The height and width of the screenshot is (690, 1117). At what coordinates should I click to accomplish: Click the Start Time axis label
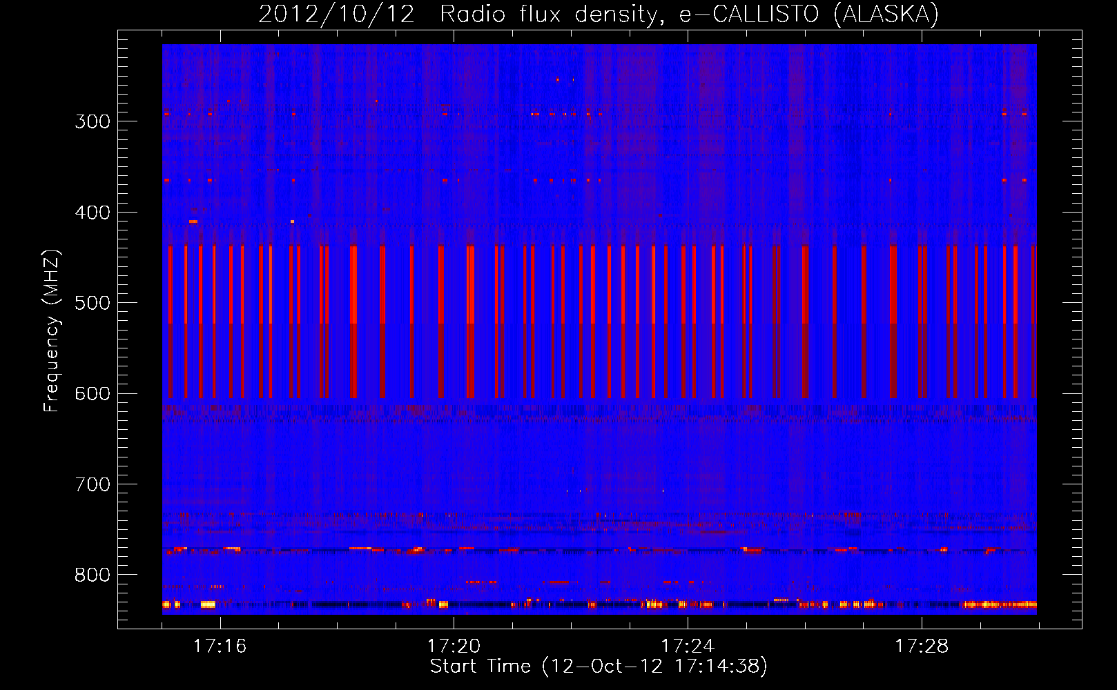599,667
